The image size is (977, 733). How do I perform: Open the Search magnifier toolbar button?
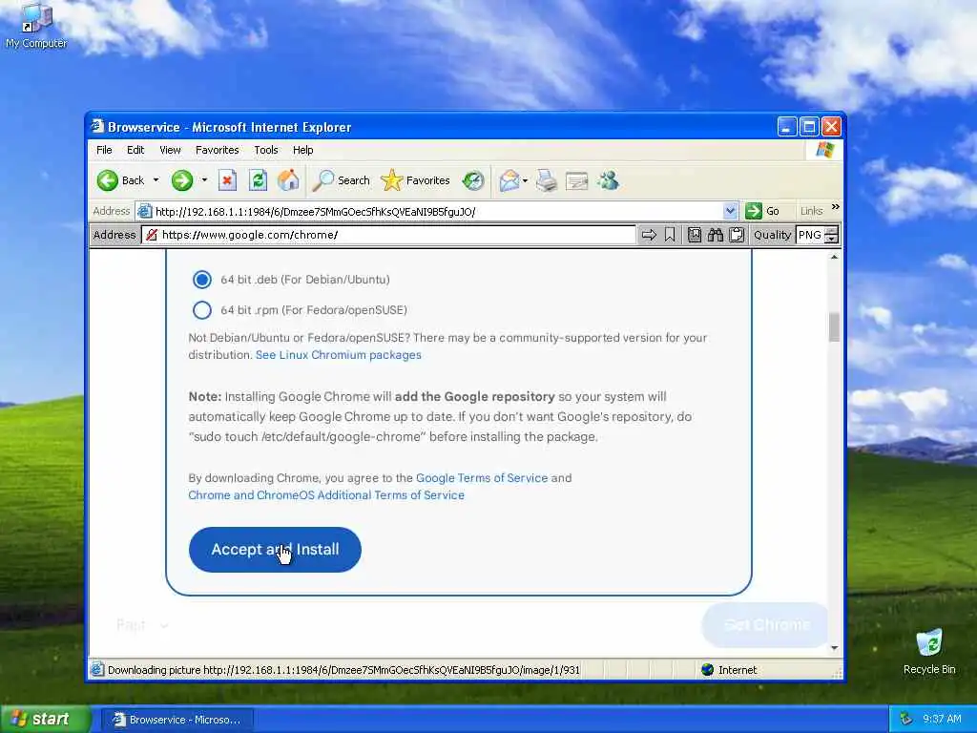tap(341, 180)
